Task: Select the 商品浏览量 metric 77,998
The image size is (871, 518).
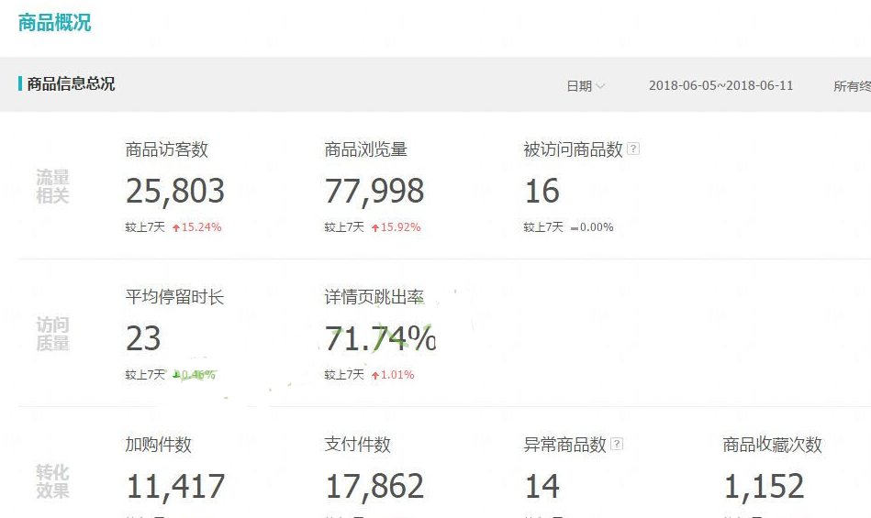Action: coord(374,191)
